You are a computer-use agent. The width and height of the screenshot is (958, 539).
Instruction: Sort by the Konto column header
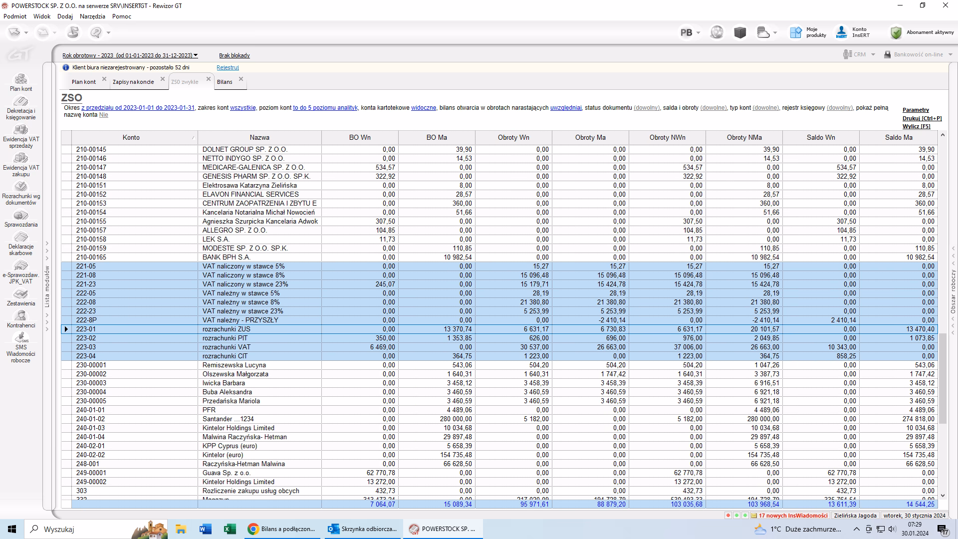click(x=135, y=138)
